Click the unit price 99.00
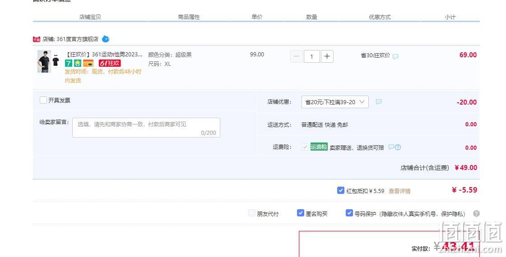Screen dimensions: 506x257 pos(257,55)
